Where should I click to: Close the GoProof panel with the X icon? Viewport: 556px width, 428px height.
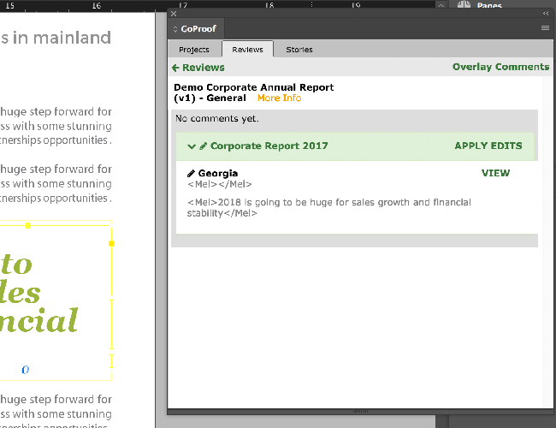point(174,14)
